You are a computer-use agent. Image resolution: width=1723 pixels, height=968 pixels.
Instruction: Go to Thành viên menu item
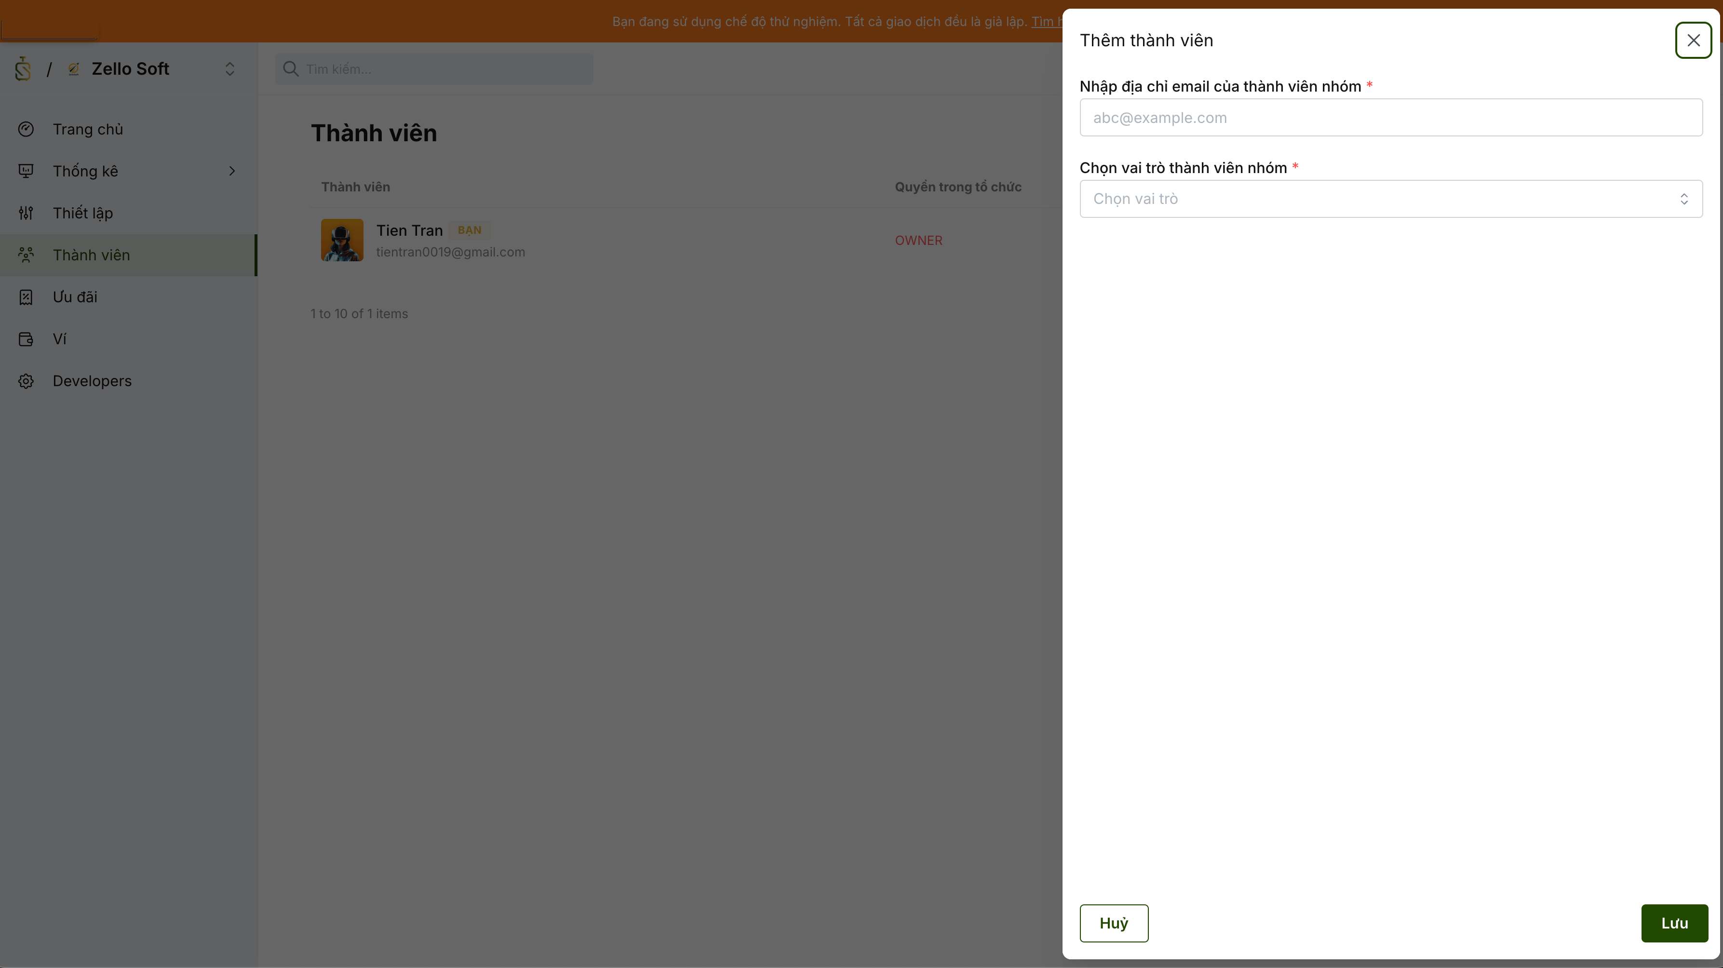pos(92,255)
